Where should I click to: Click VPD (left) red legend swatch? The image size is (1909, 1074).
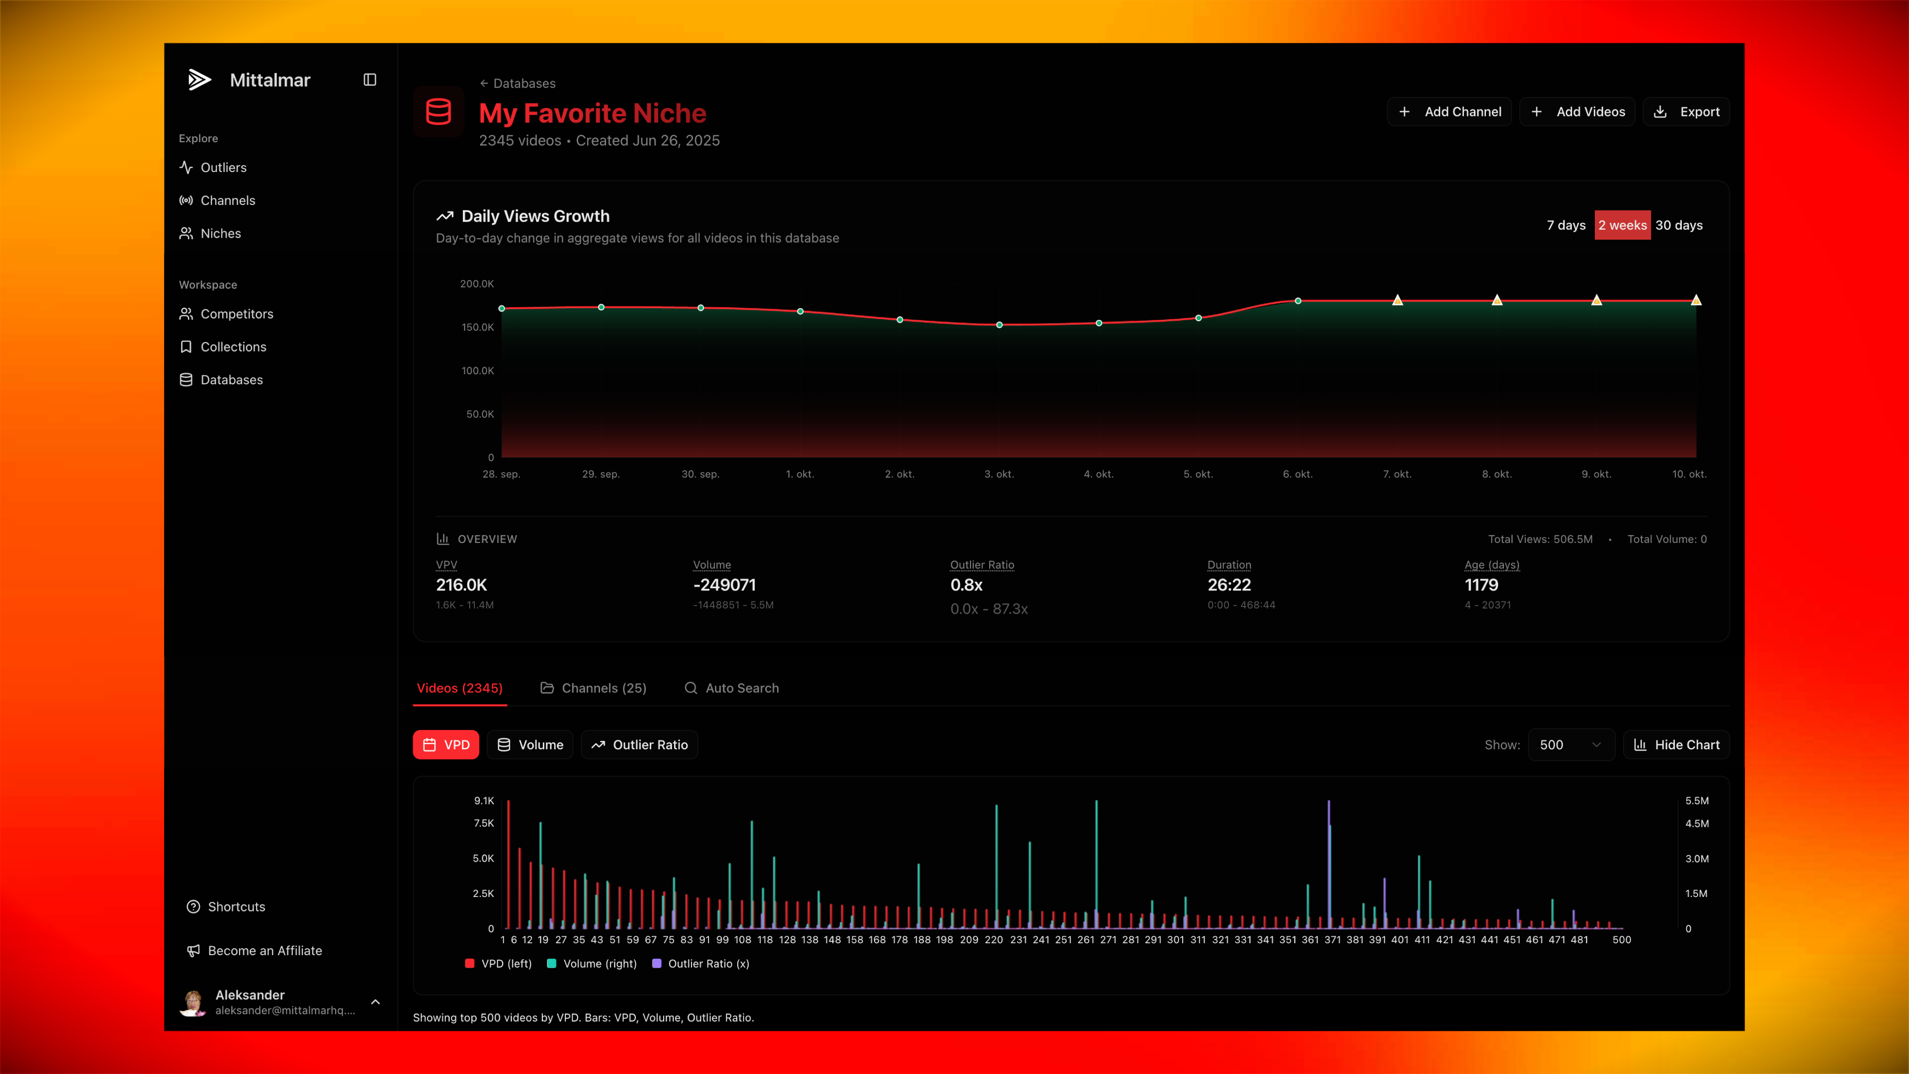pos(469,964)
